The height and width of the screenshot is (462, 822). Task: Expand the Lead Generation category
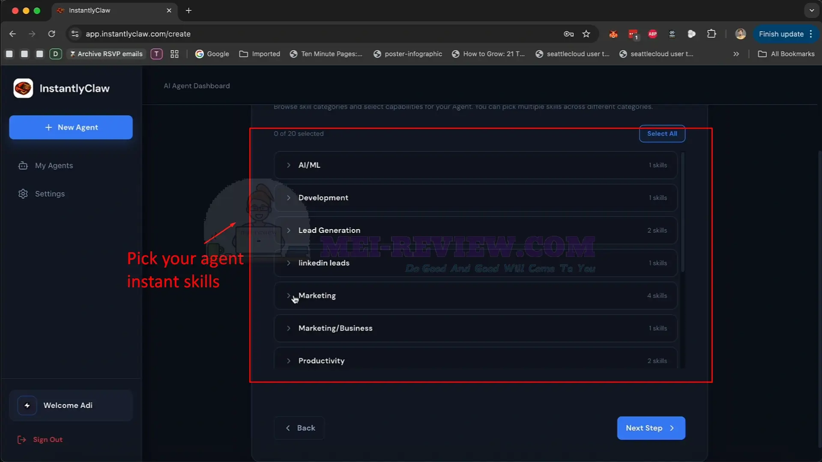(x=475, y=230)
